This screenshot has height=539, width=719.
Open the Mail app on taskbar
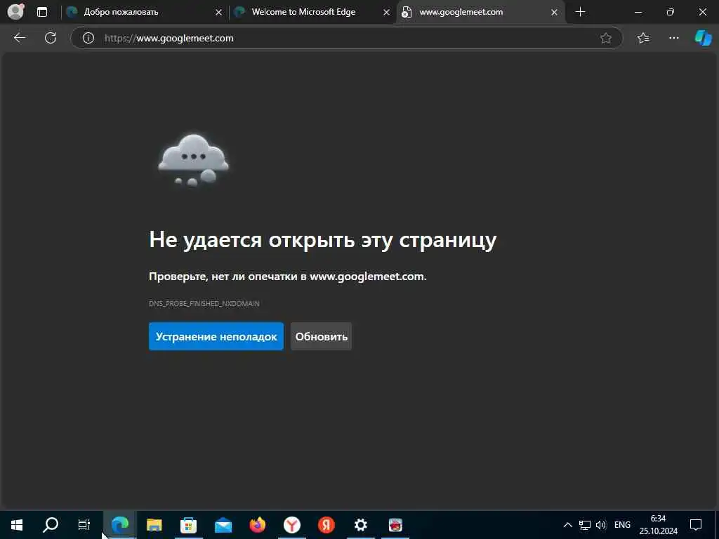[223, 525]
